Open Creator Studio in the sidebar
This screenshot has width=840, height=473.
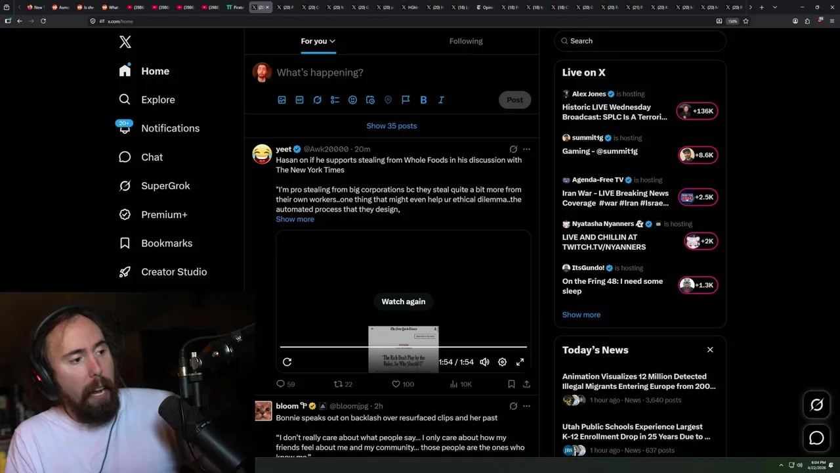coord(163,272)
